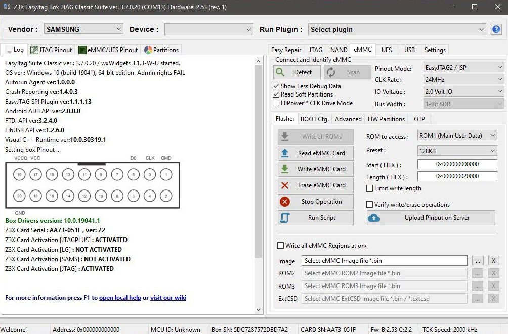The image size is (508, 334).
Task: Open the BOOT Cfg. sub-tab
Action: [x=315, y=119]
